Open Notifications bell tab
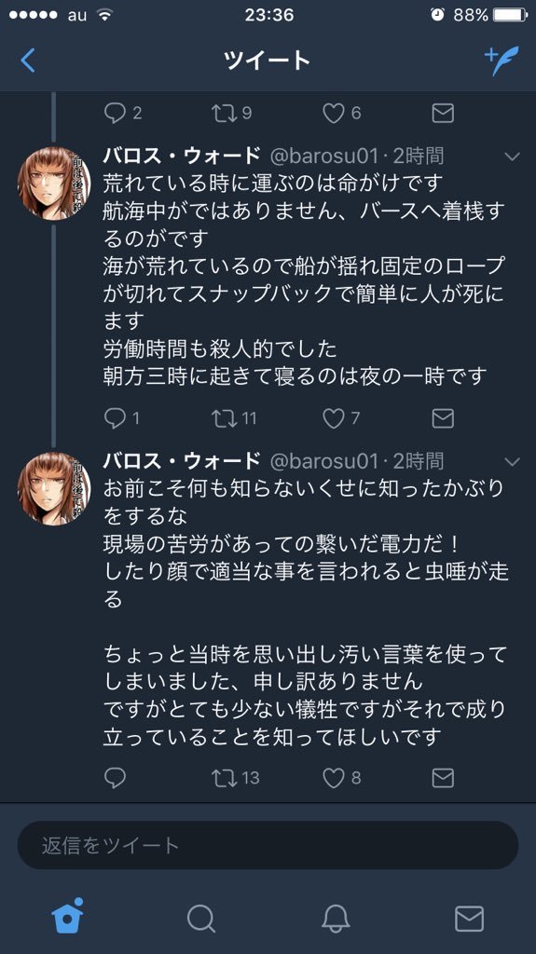 coord(336,918)
